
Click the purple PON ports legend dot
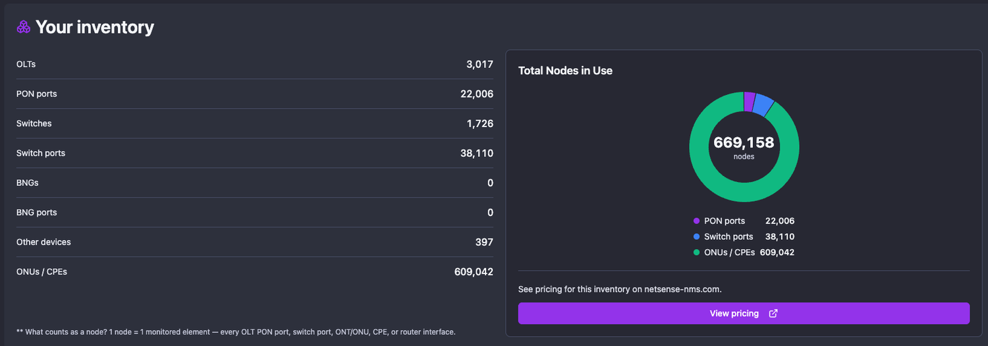(696, 221)
